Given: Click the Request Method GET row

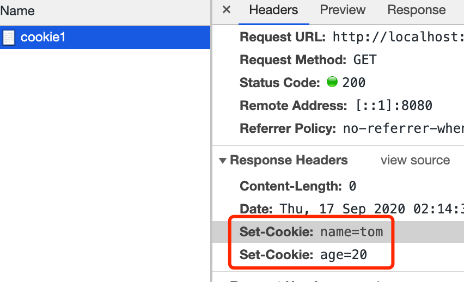Looking at the screenshot, I should pos(338,60).
